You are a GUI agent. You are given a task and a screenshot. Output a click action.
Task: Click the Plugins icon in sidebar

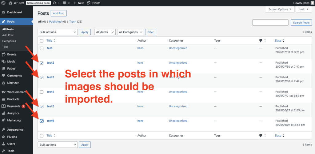click(4, 137)
